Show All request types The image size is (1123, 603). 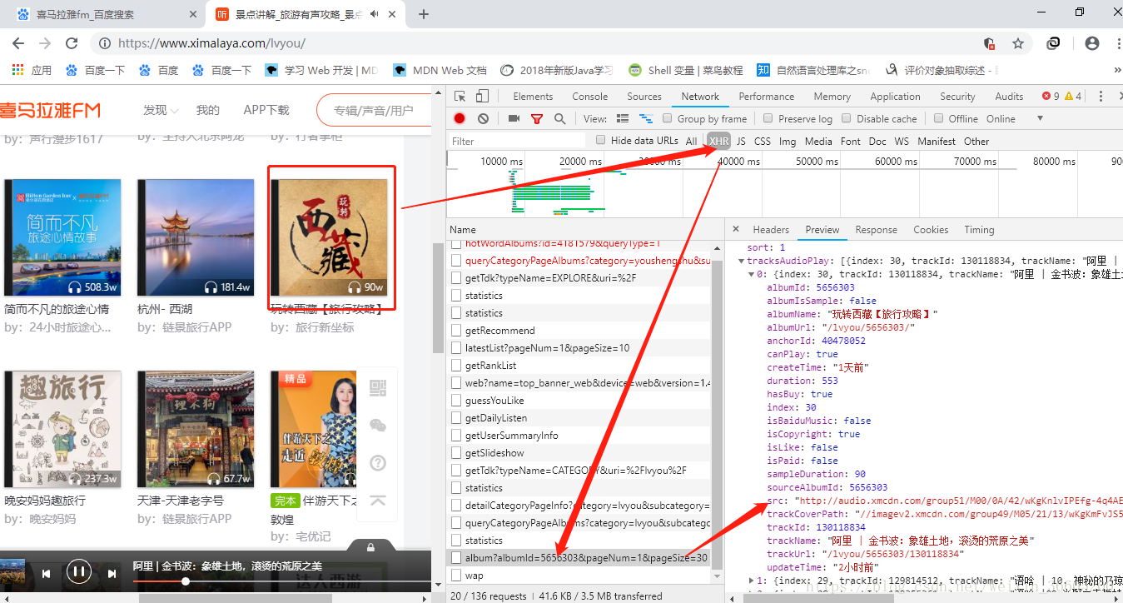point(692,142)
